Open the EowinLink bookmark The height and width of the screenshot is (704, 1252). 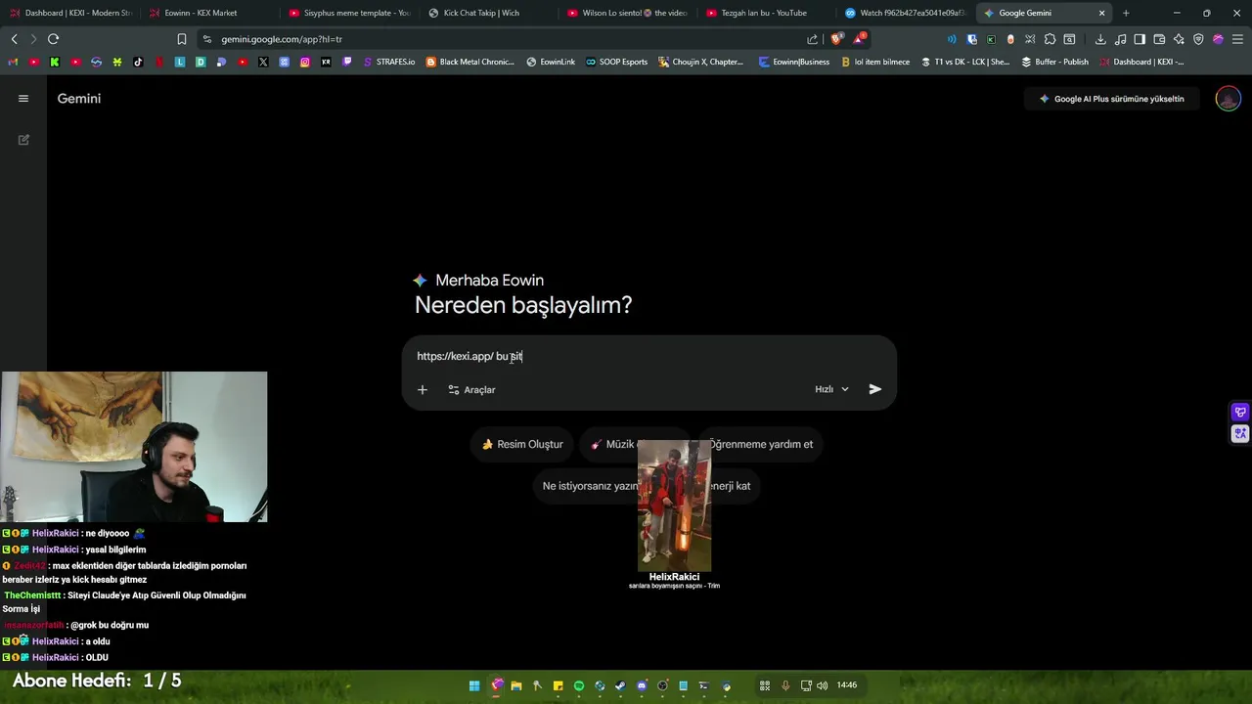551,62
